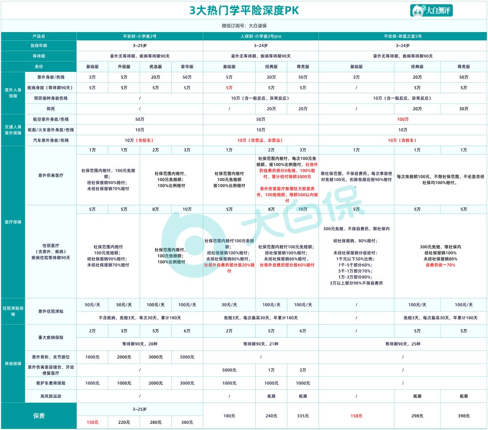
Task: Click the 意外住院津贴 row label
Action: (x=51, y=312)
